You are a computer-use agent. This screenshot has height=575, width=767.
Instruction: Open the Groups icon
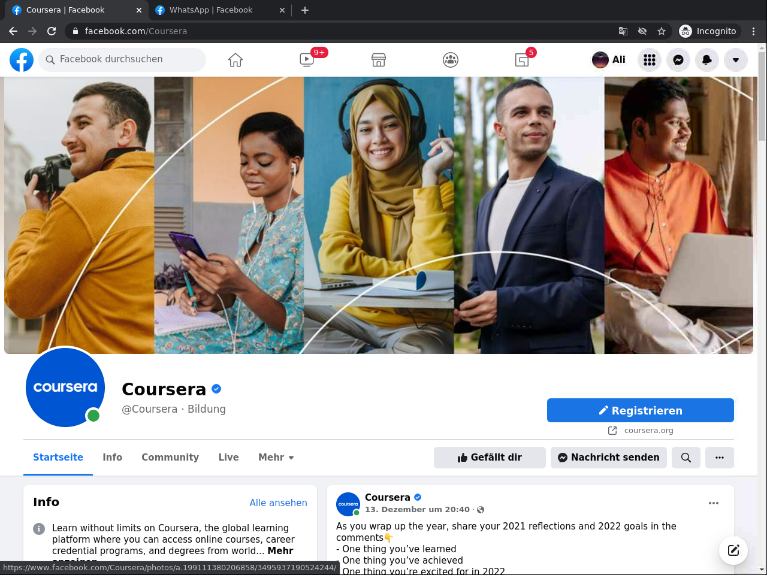pos(451,60)
